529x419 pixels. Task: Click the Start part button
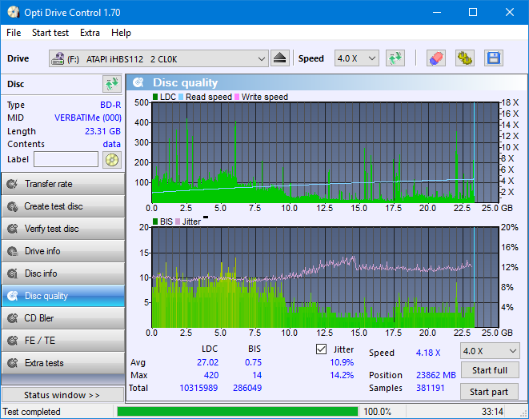pos(490,392)
